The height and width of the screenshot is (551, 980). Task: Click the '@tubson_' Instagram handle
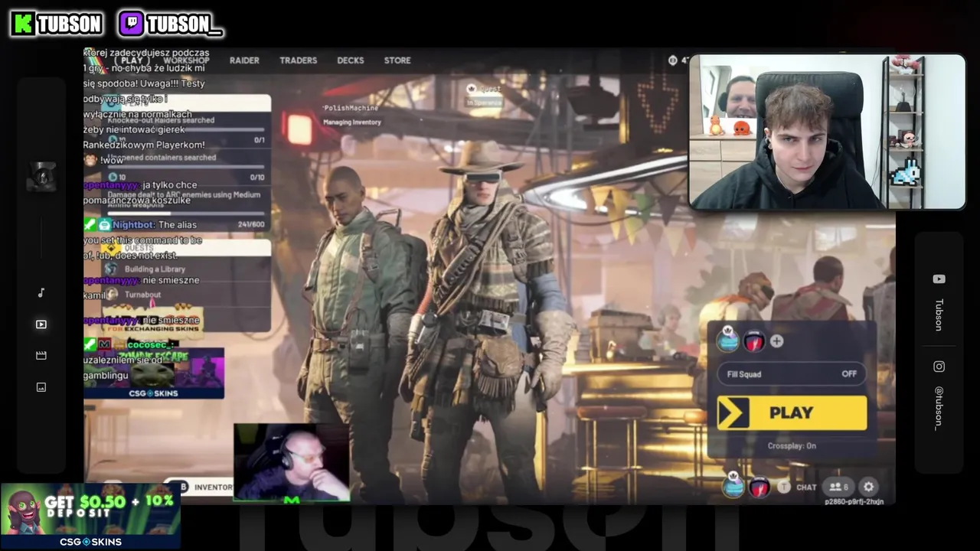pyautogui.click(x=939, y=408)
